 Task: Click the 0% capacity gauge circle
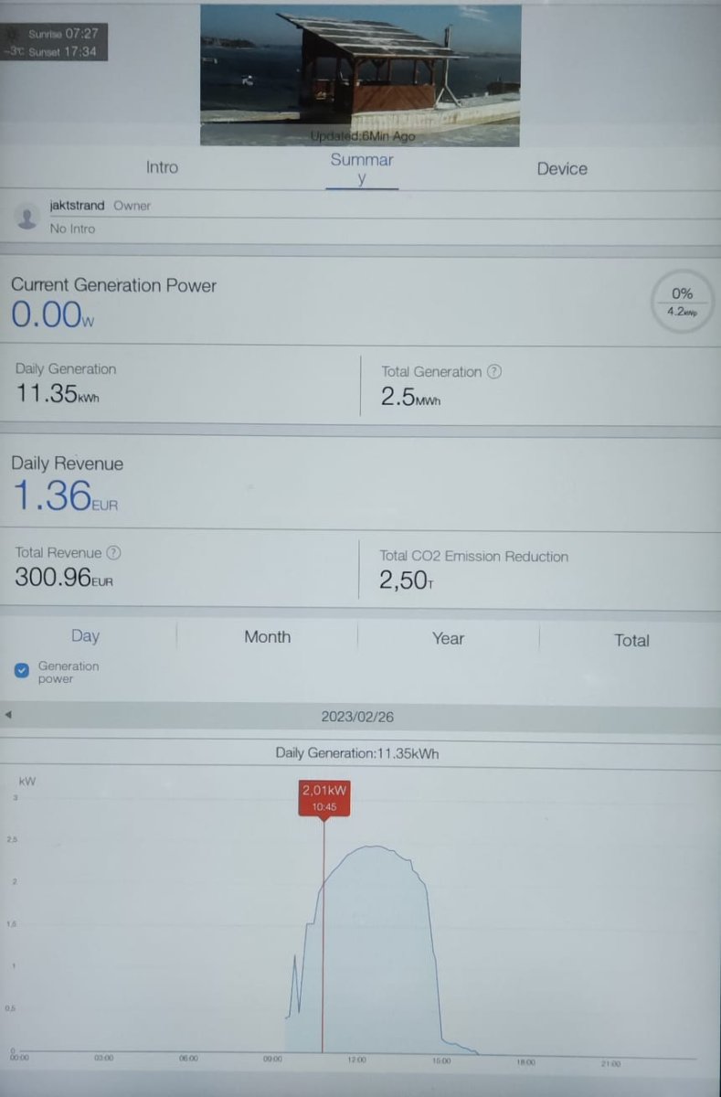point(683,302)
